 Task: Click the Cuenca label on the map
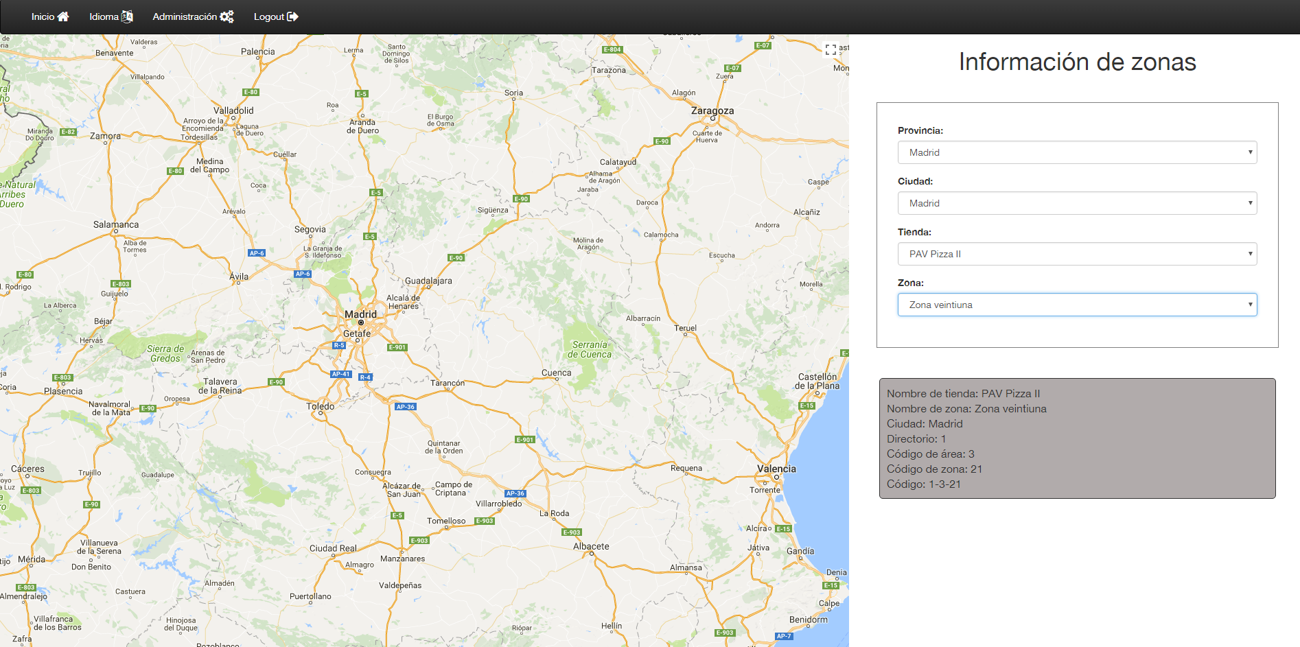[556, 373]
